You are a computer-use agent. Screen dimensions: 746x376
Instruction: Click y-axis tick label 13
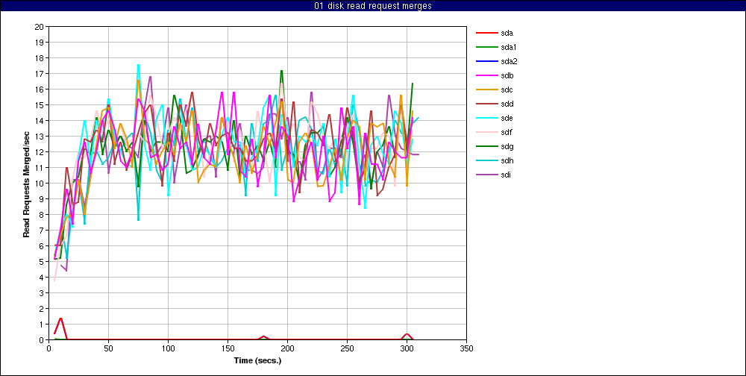(40, 136)
